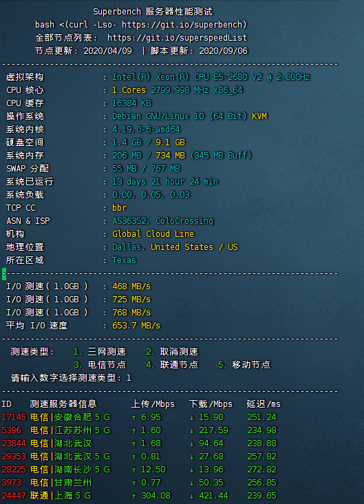364x504 pixels.
Task: Click system load 0.00, 0.05, 0.03
Action: click(x=151, y=195)
